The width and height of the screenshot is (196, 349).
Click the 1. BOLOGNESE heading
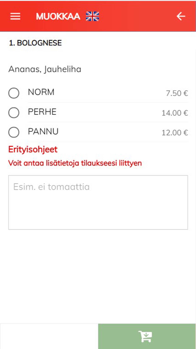point(35,43)
